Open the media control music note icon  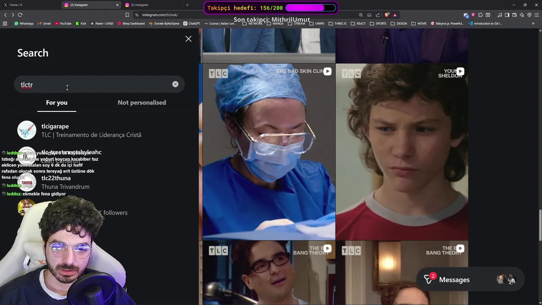500,15
